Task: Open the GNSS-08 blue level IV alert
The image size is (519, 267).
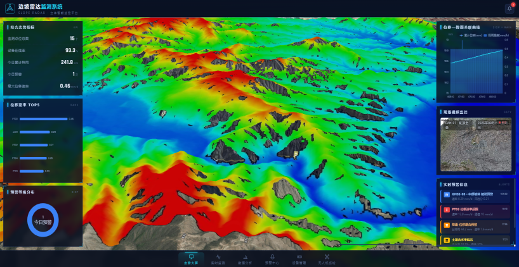Action: coord(475,196)
